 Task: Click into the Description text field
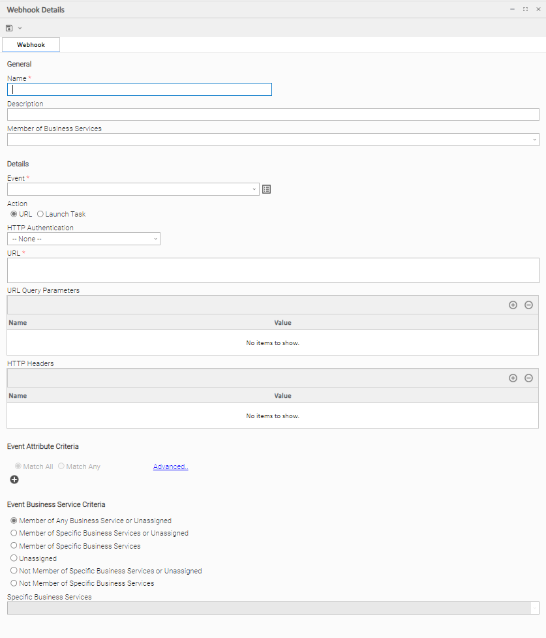273,115
